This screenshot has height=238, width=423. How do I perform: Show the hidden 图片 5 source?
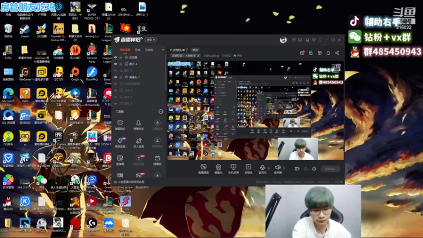(x=116, y=97)
